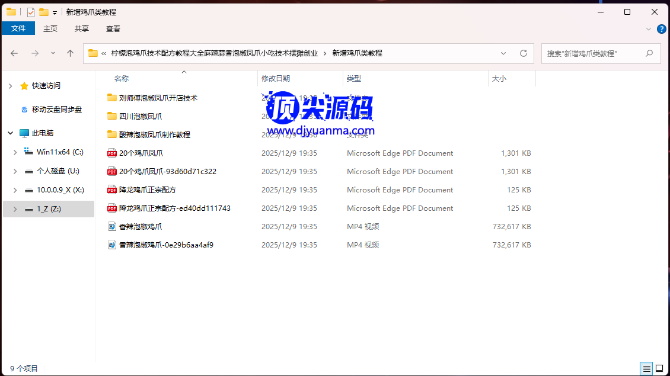Click the PDF icon of 降龙鸡爪正宗配方
Image resolution: width=670 pixels, height=376 pixels.
pos(112,190)
